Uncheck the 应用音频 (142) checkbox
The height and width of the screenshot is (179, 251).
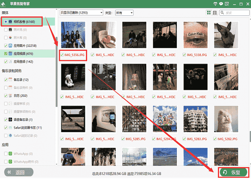coord(6,62)
